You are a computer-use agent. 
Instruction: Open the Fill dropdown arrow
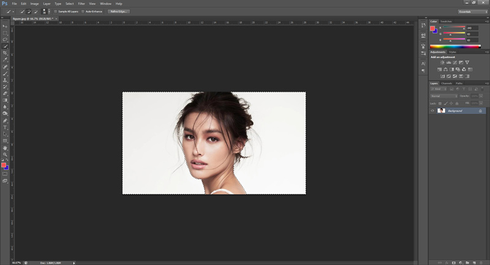click(x=481, y=103)
